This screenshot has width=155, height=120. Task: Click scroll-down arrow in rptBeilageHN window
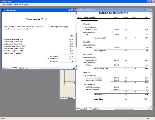(x=151, y=106)
